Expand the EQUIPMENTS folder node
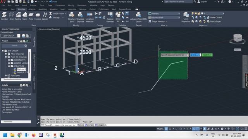 tap(9, 60)
